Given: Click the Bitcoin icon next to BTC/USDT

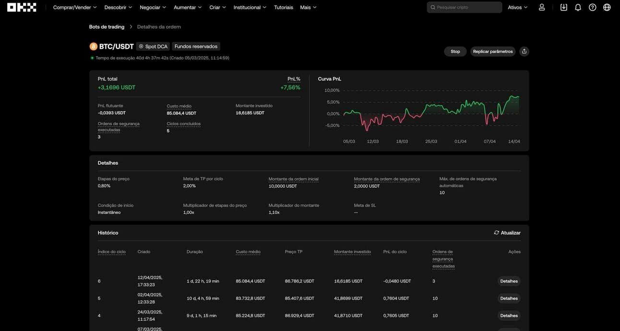Looking at the screenshot, I should click(94, 47).
